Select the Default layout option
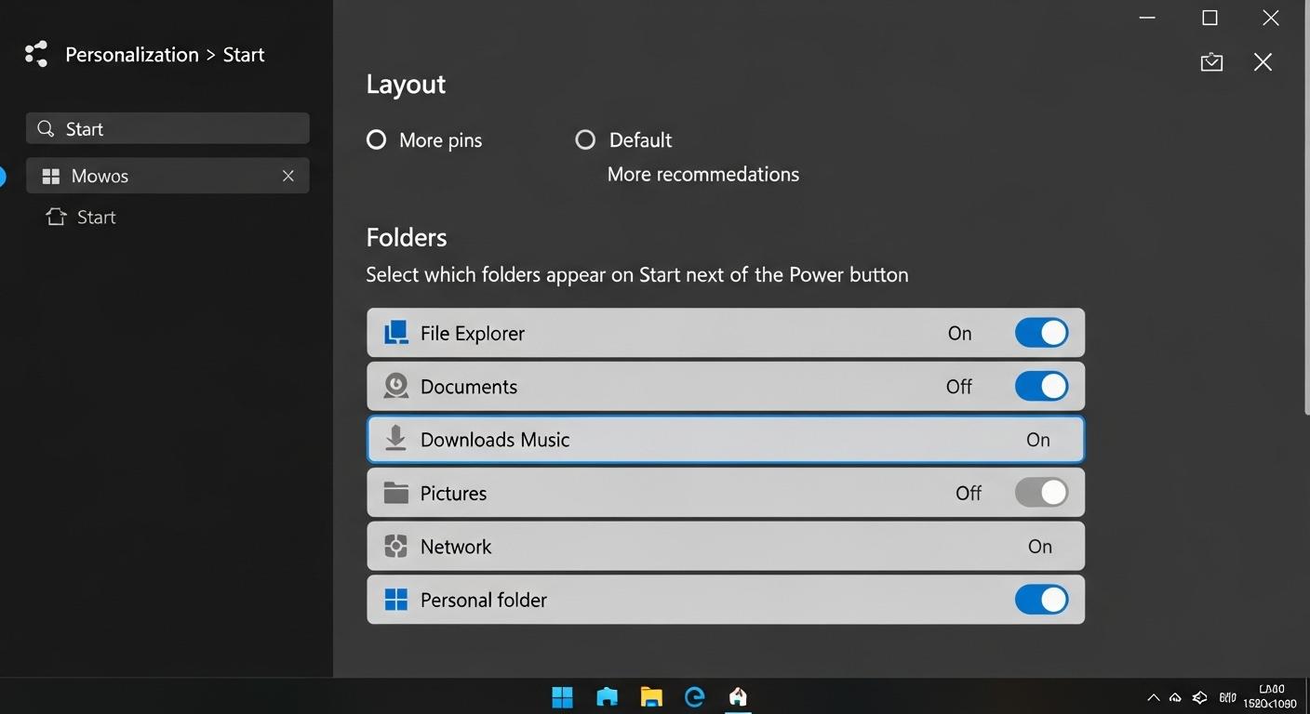Screen dimensions: 1310x714 tap(585, 139)
